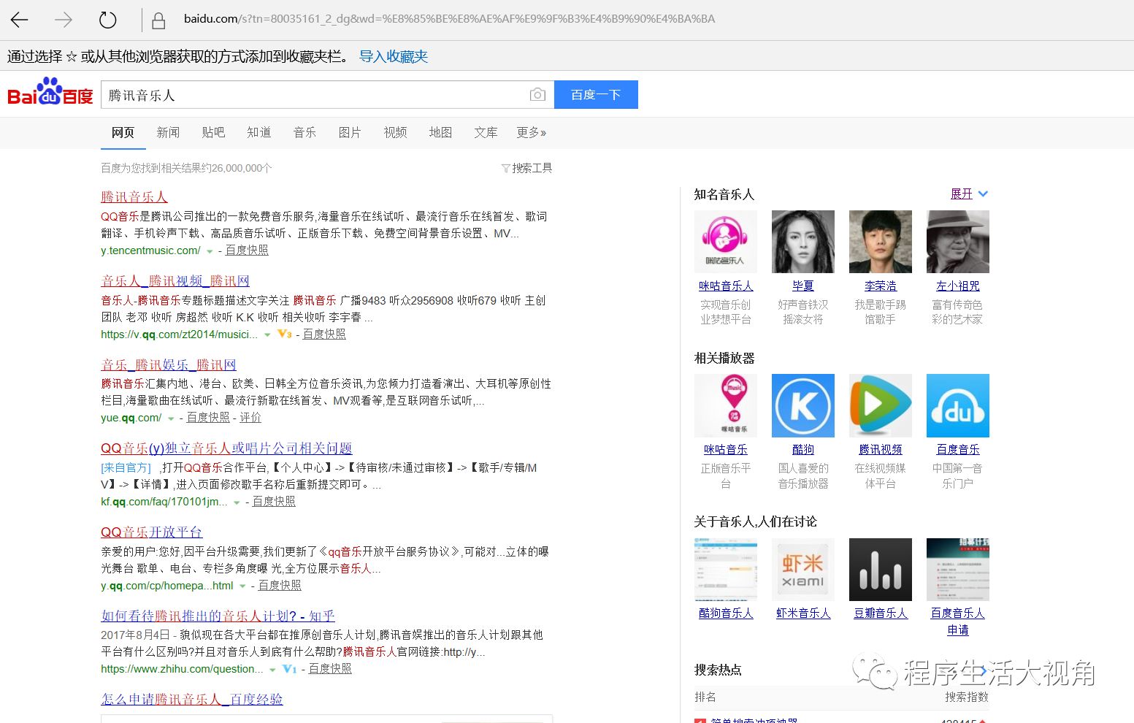This screenshot has height=723, width=1134.
Task: Open dropdown arrow next to zhihu.com URL
Action: pyautogui.click(x=272, y=670)
